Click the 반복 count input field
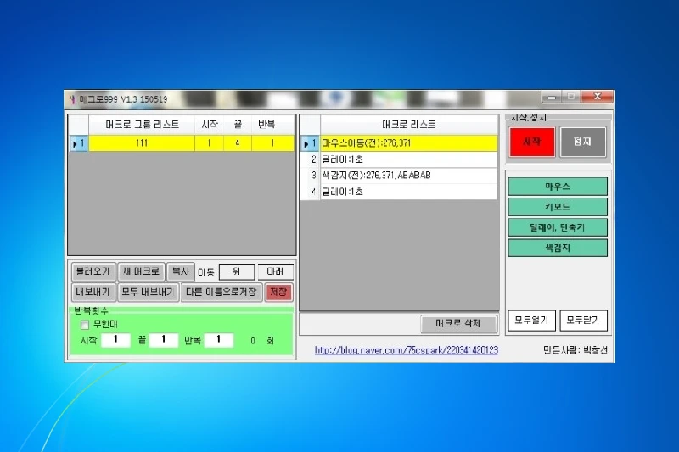Viewport: 679px width, 452px height. (x=219, y=340)
